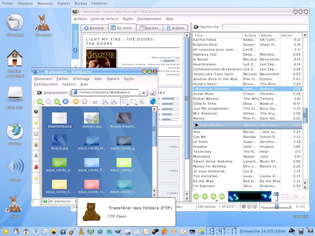Open amaroK Actions menu
The width and height of the screenshot is (315, 236).
(80, 19)
